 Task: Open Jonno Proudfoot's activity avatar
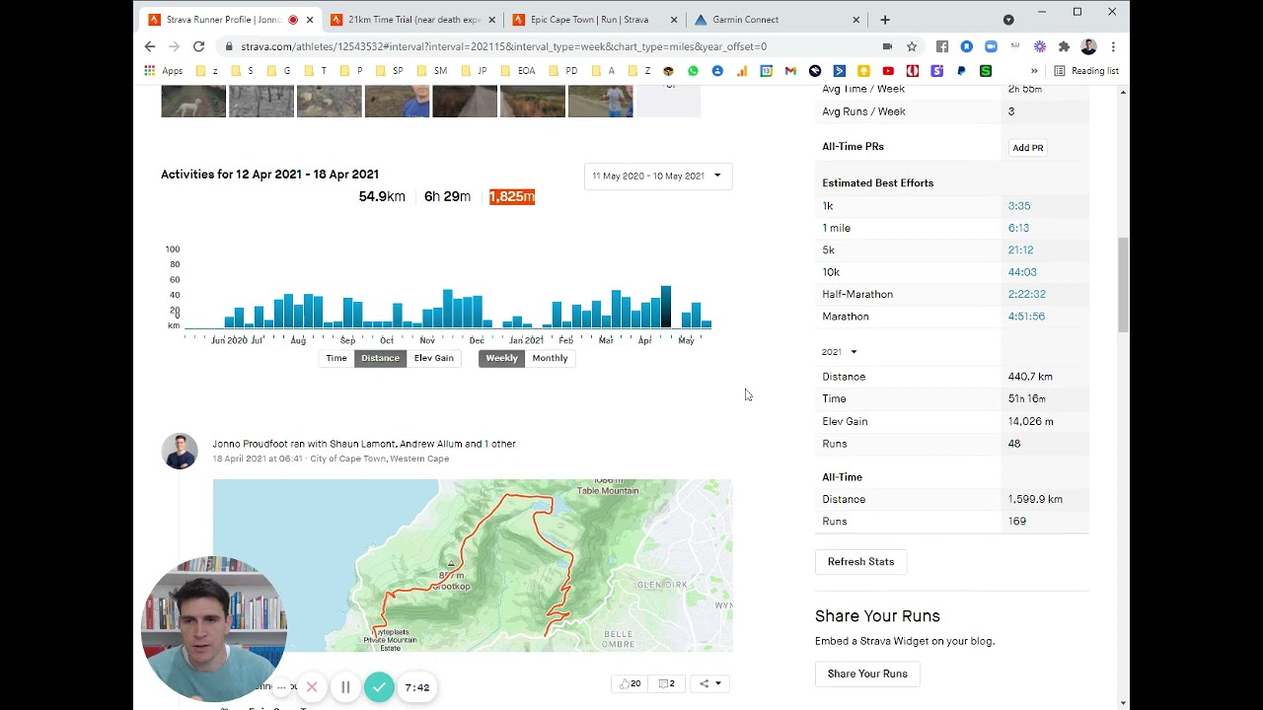coord(180,451)
